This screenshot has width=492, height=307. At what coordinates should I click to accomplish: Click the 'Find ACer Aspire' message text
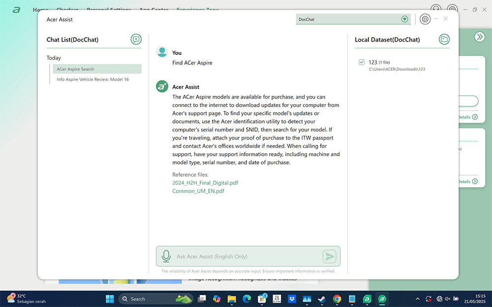point(192,63)
